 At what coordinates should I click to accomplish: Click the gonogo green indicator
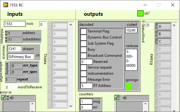[128, 86]
